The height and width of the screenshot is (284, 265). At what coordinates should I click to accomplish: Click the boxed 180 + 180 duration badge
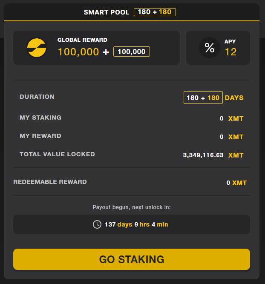point(203,98)
